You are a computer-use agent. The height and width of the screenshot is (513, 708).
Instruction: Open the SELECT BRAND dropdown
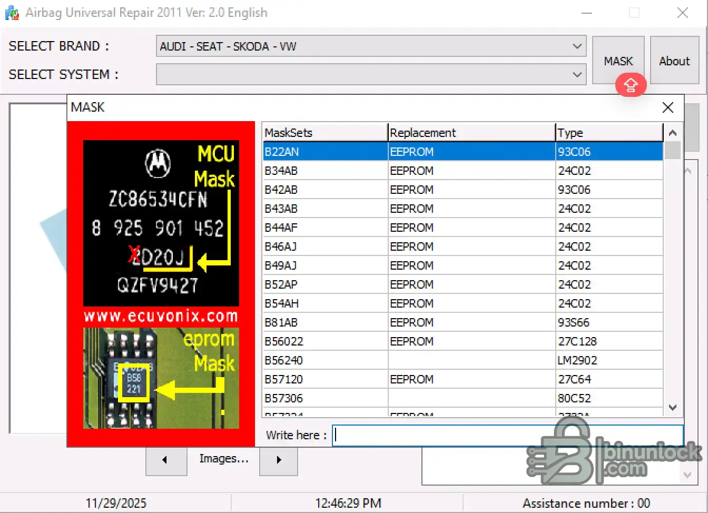point(371,46)
